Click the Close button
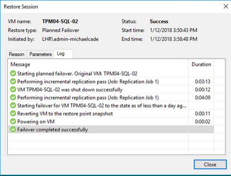231x176 pixels. click(210, 164)
